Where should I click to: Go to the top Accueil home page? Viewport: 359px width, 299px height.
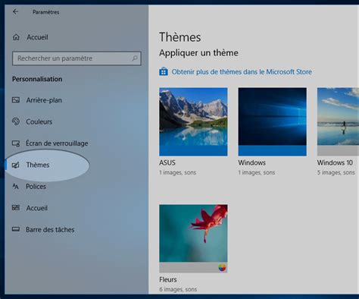pos(37,37)
